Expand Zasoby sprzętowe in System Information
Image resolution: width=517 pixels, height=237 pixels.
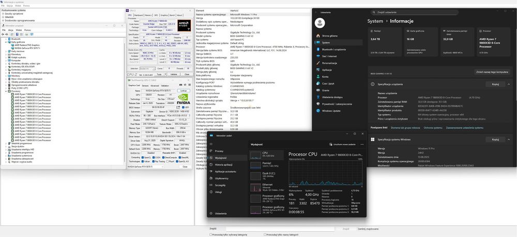pyautogui.click(x=3, y=14)
